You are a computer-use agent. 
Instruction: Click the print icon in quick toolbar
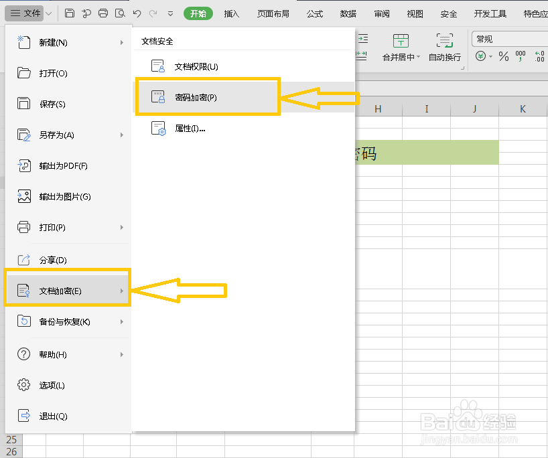(x=103, y=13)
